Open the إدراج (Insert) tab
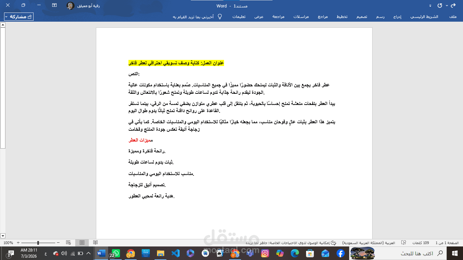The height and width of the screenshot is (260, 463). click(x=397, y=17)
